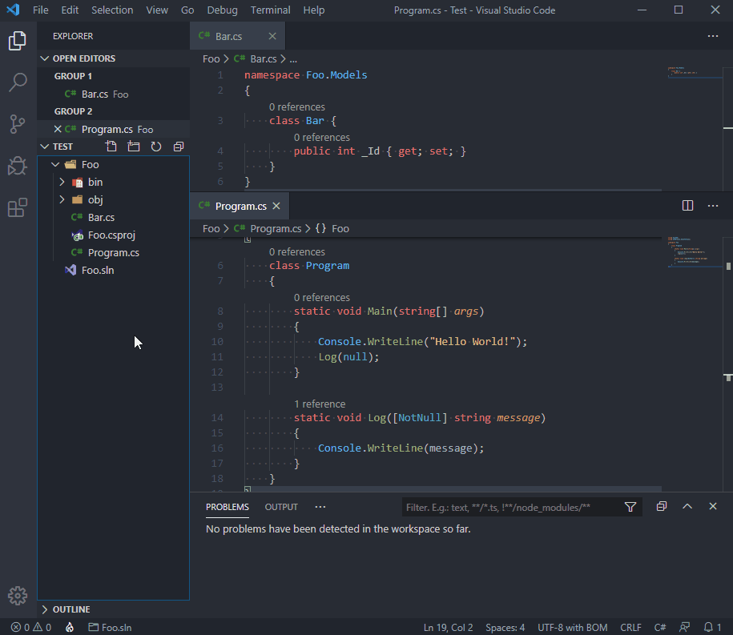
Task: Close Program.cs in Open Editors list
Action: pyautogui.click(x=58, y=129)
